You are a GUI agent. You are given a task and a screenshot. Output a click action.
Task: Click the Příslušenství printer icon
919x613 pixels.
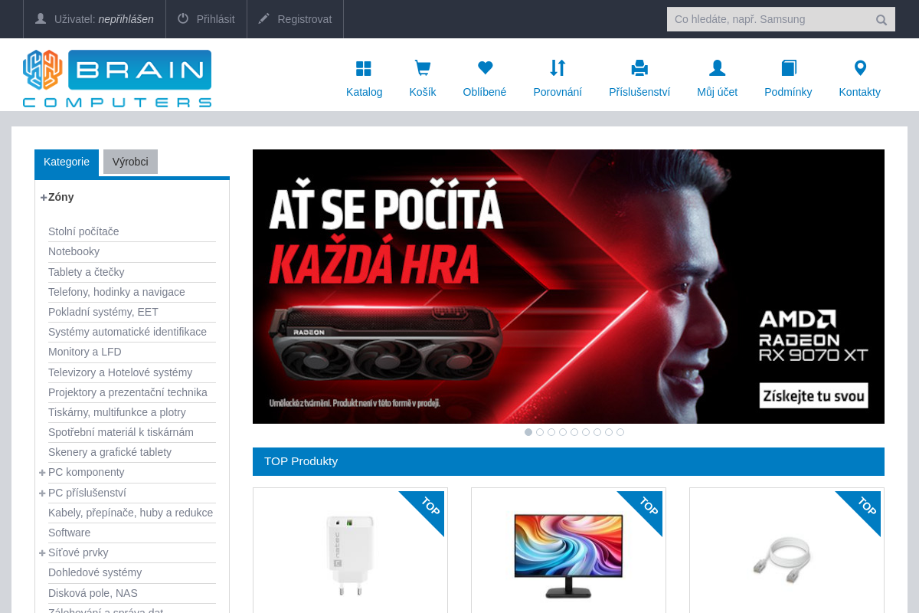[x=639, y=67]
